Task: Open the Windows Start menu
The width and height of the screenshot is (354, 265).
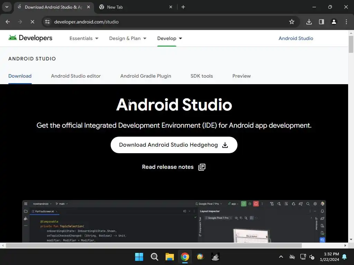Action: point(139,257)
